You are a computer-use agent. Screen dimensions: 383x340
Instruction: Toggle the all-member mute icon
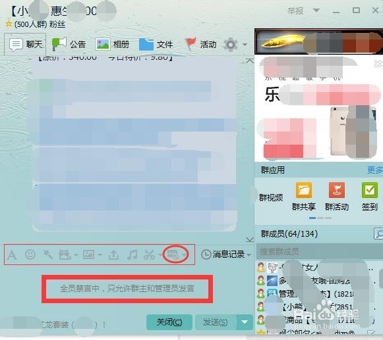tap(173, 255)
